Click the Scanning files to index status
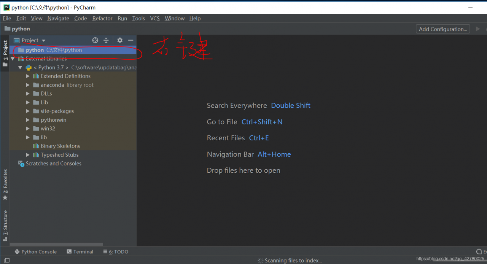 coord(290,261)
